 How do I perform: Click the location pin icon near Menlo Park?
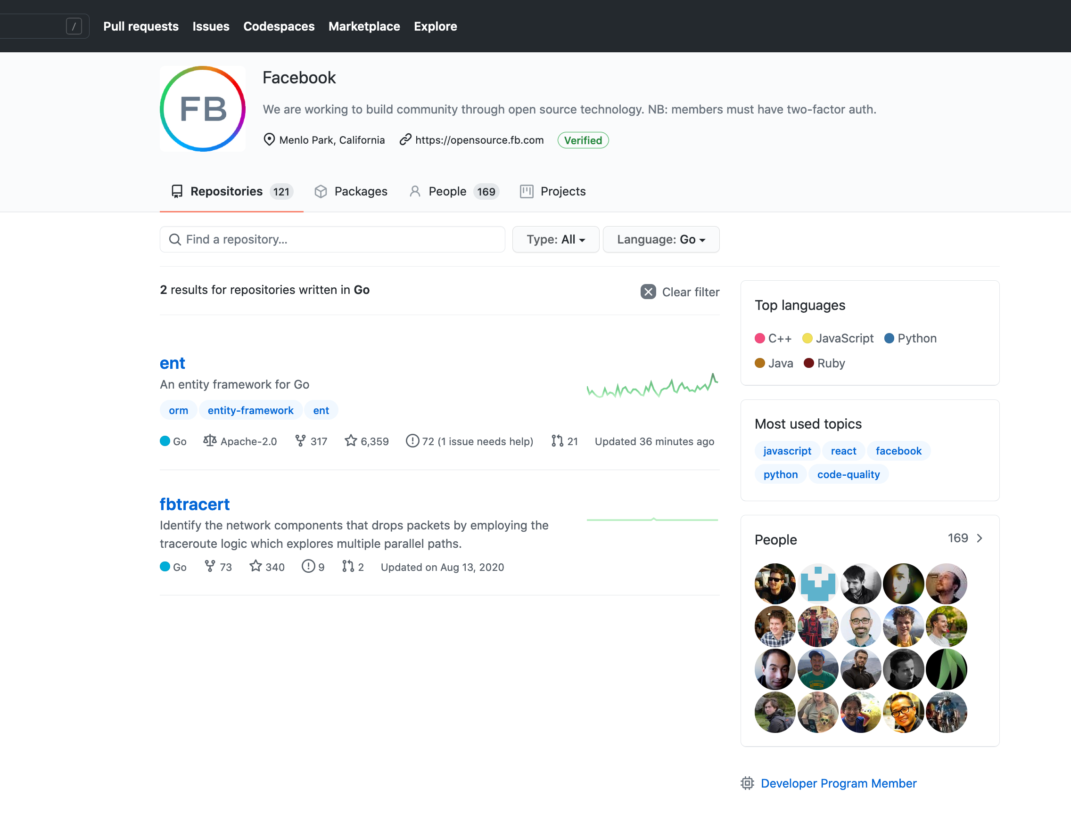click(270, 140)
